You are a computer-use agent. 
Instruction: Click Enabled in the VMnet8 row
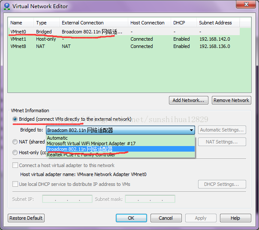point(181,46)
